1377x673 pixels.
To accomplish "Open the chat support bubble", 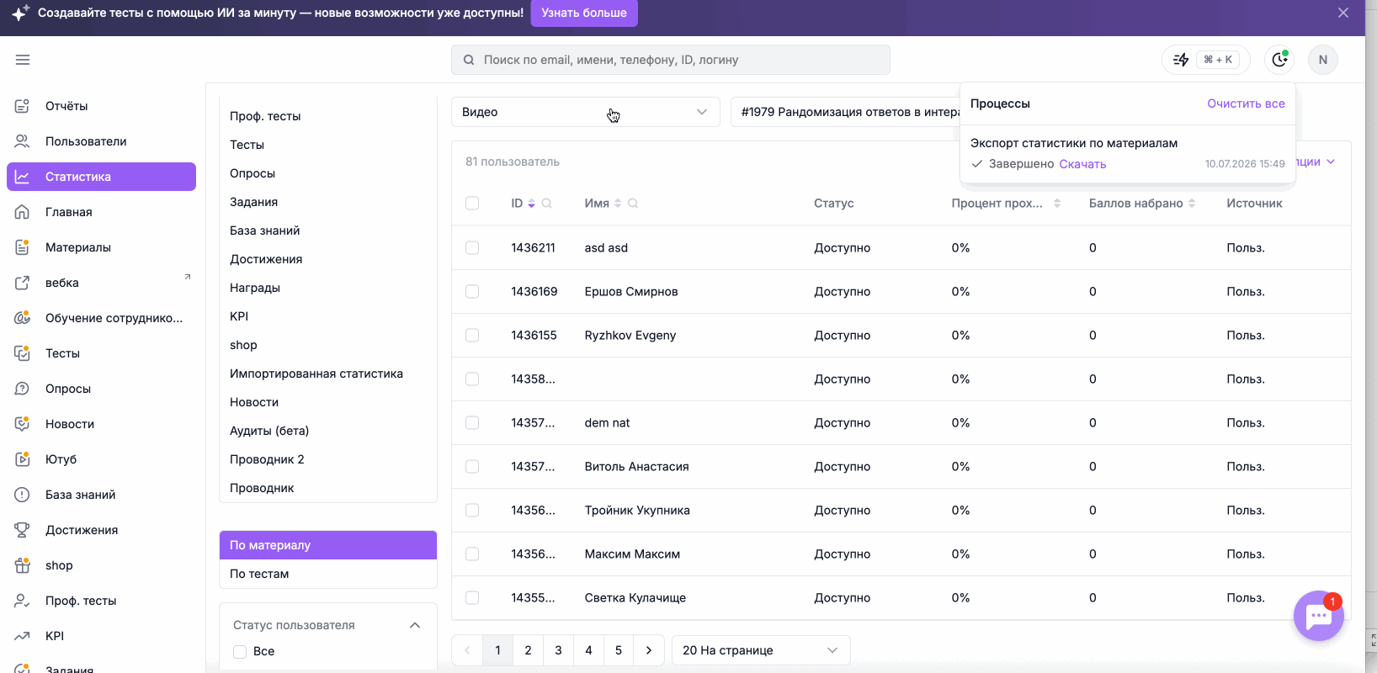I will 1318,616.
